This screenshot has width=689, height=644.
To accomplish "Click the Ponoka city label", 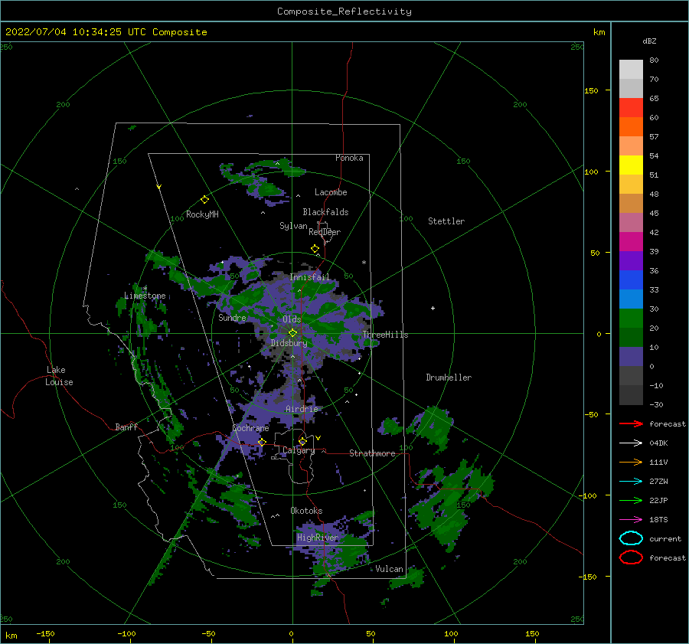I will tap(349, 158).
